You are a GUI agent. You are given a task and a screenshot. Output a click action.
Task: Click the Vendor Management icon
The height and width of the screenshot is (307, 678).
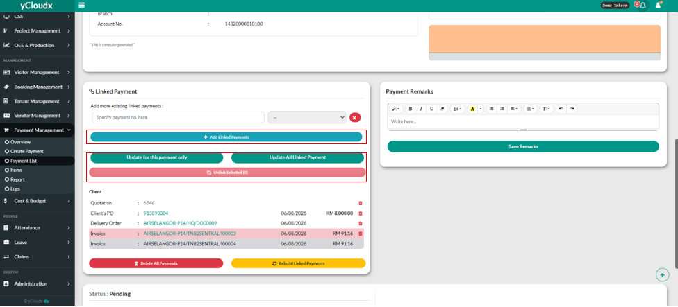point(6,116)
